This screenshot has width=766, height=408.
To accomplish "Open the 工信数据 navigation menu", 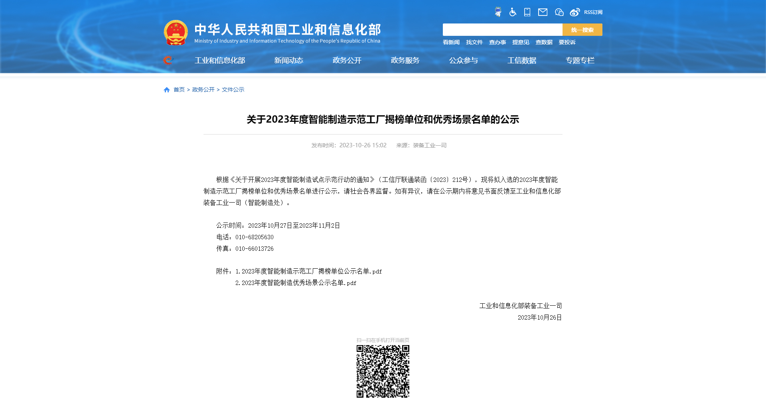I will (x=521, y=61).
